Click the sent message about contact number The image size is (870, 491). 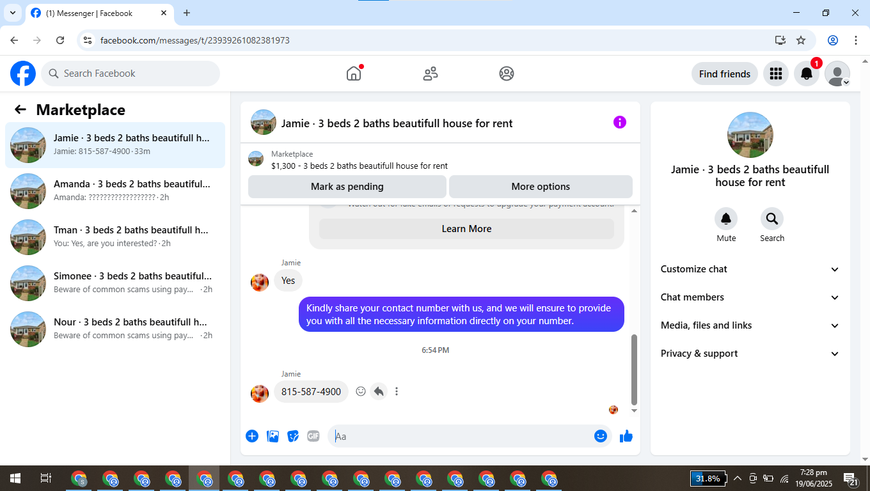point(461,315)
